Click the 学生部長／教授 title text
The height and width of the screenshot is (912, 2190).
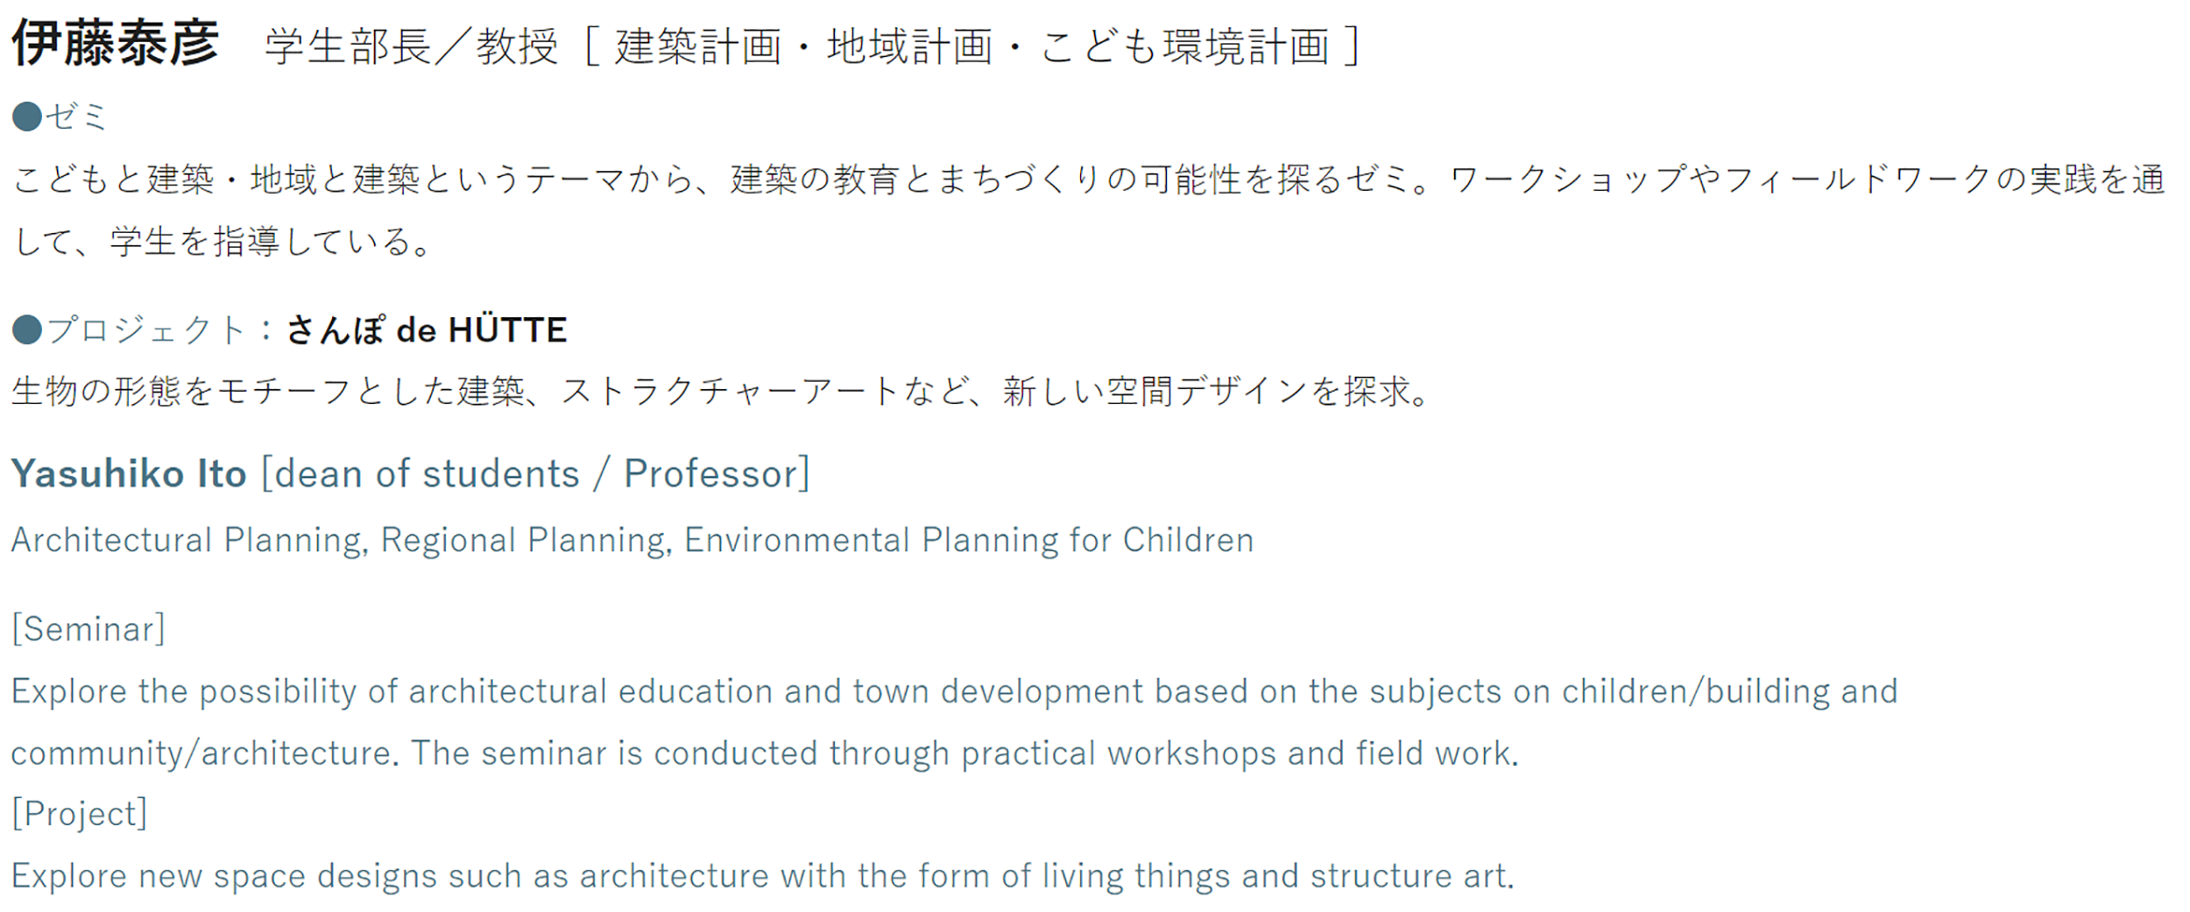tap(411, 46)
